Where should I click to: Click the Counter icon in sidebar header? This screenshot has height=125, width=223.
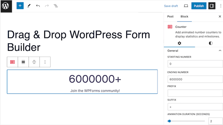(170, 27)
